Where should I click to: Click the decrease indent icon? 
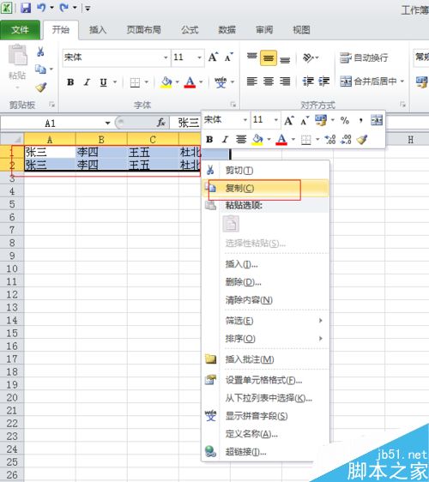tap(307, 81)
